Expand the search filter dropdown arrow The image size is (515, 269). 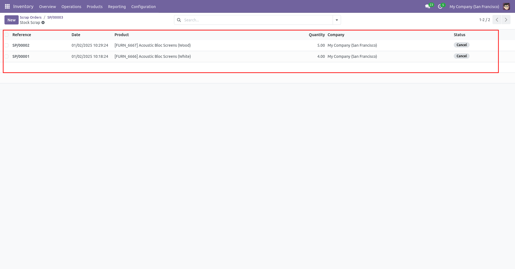point(337,20)
